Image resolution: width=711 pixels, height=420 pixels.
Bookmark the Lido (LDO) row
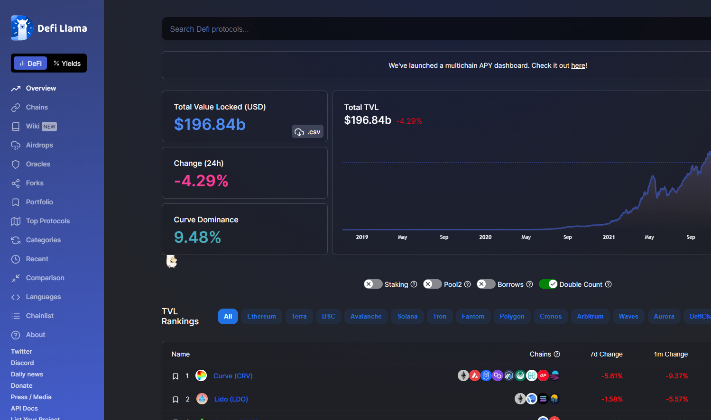(x=175, y=399)
